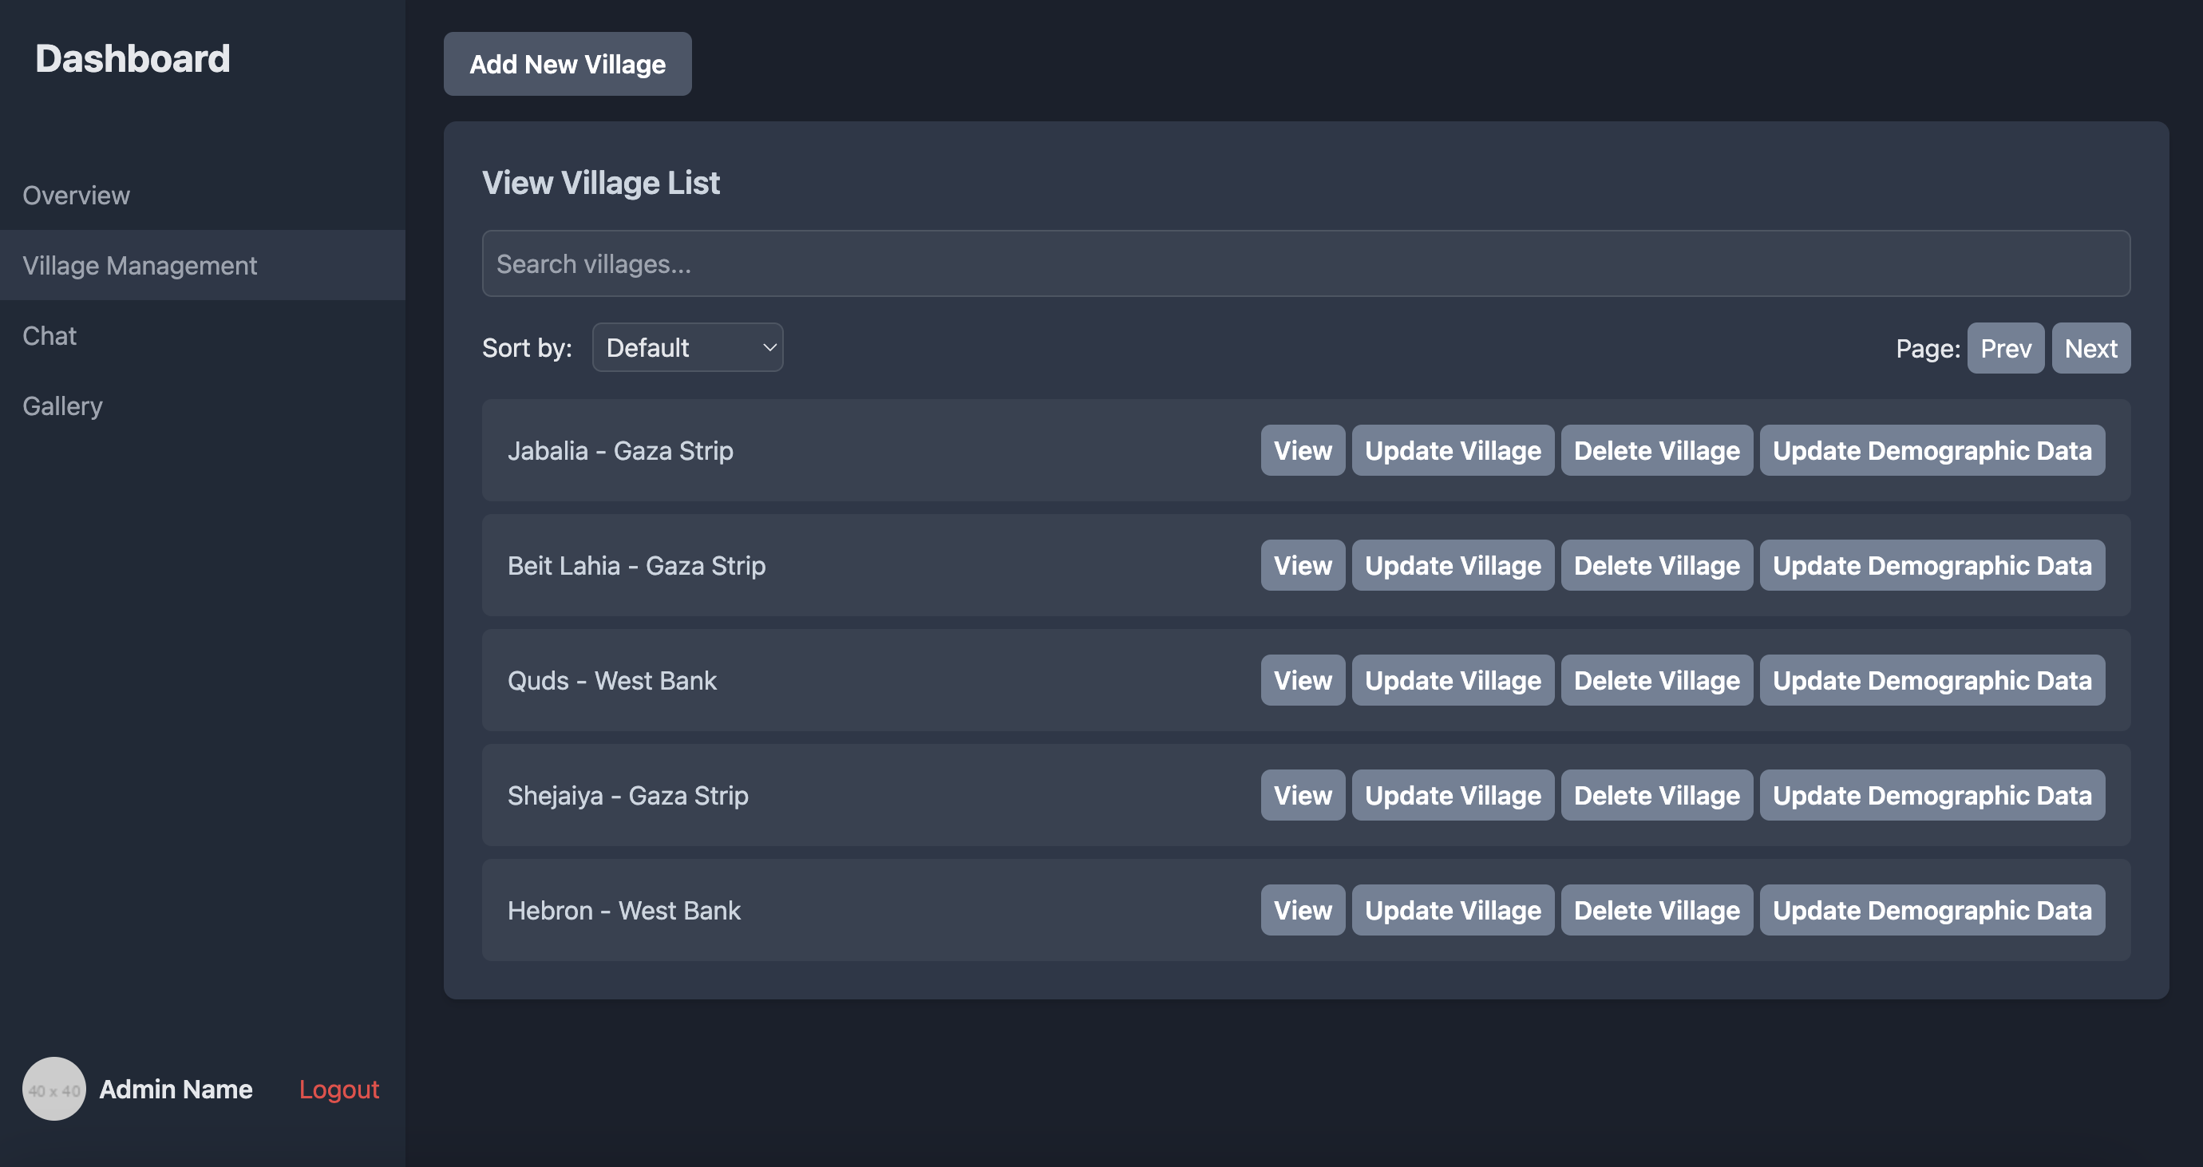Update Village for Beit Lahia
The width and height of the screenshot is (2203, 1167).
(x=1452, y=565)
